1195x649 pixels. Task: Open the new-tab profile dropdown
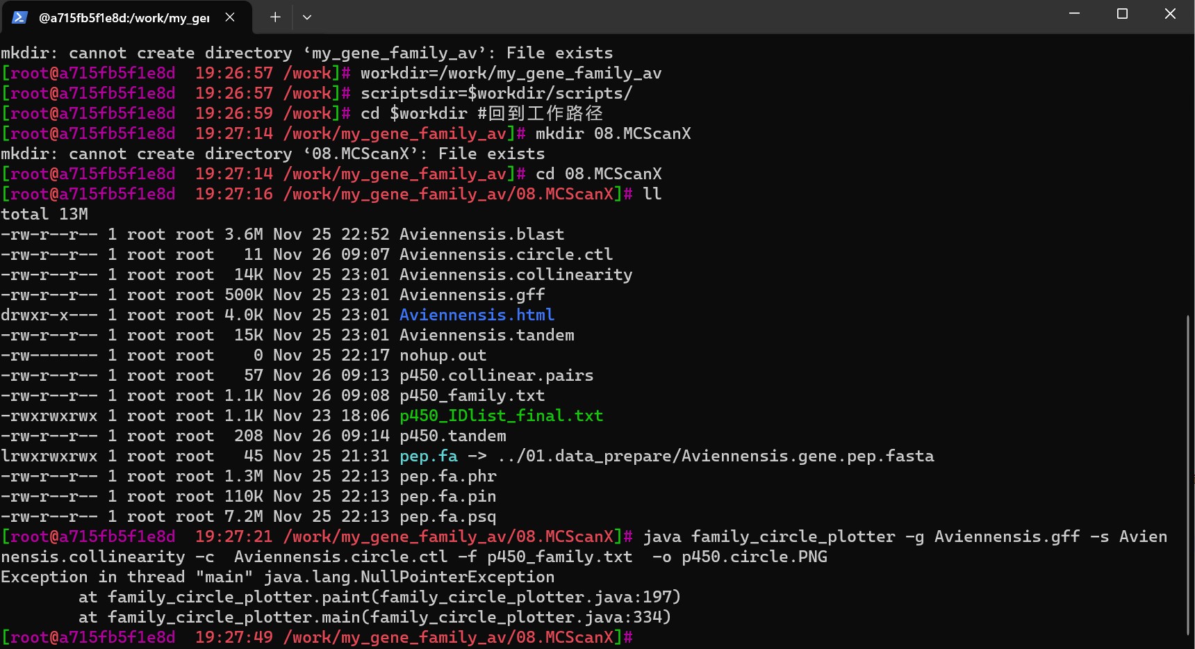pos(307,17)
